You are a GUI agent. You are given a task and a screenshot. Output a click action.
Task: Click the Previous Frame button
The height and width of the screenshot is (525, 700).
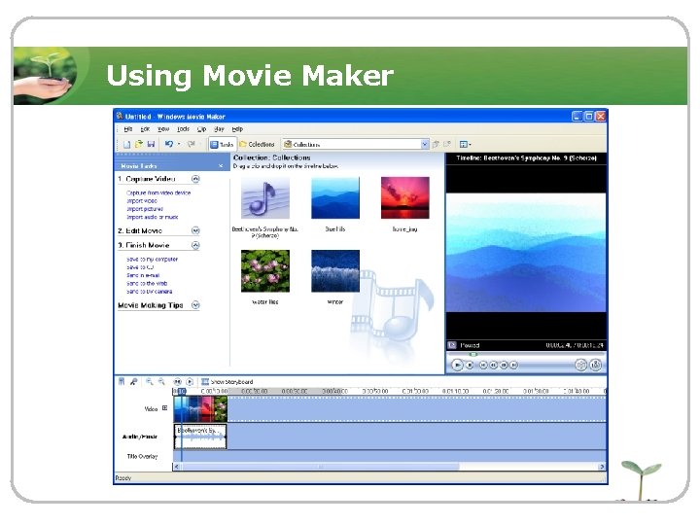point(493,366)
